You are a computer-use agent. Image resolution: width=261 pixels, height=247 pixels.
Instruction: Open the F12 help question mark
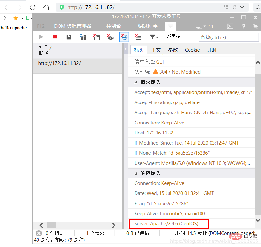244,26
